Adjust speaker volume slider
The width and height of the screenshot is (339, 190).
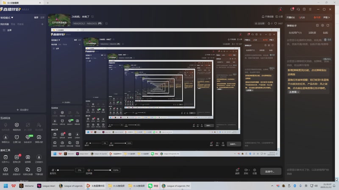click(102, 170)
